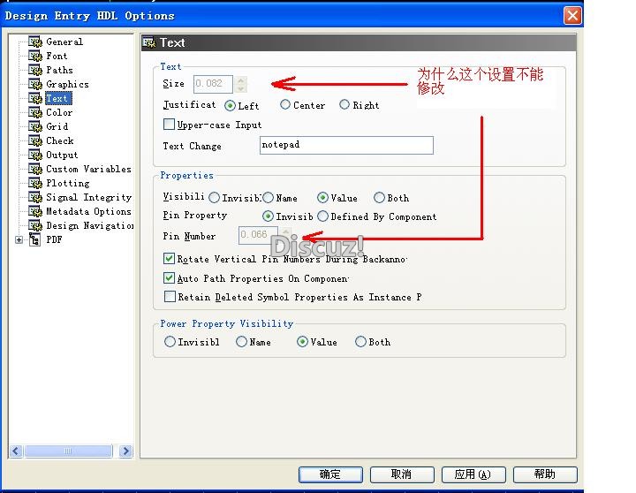Set Power Property Visibility to Name
Viewport: 636px width, 493px height.
[x=241, y=342]
